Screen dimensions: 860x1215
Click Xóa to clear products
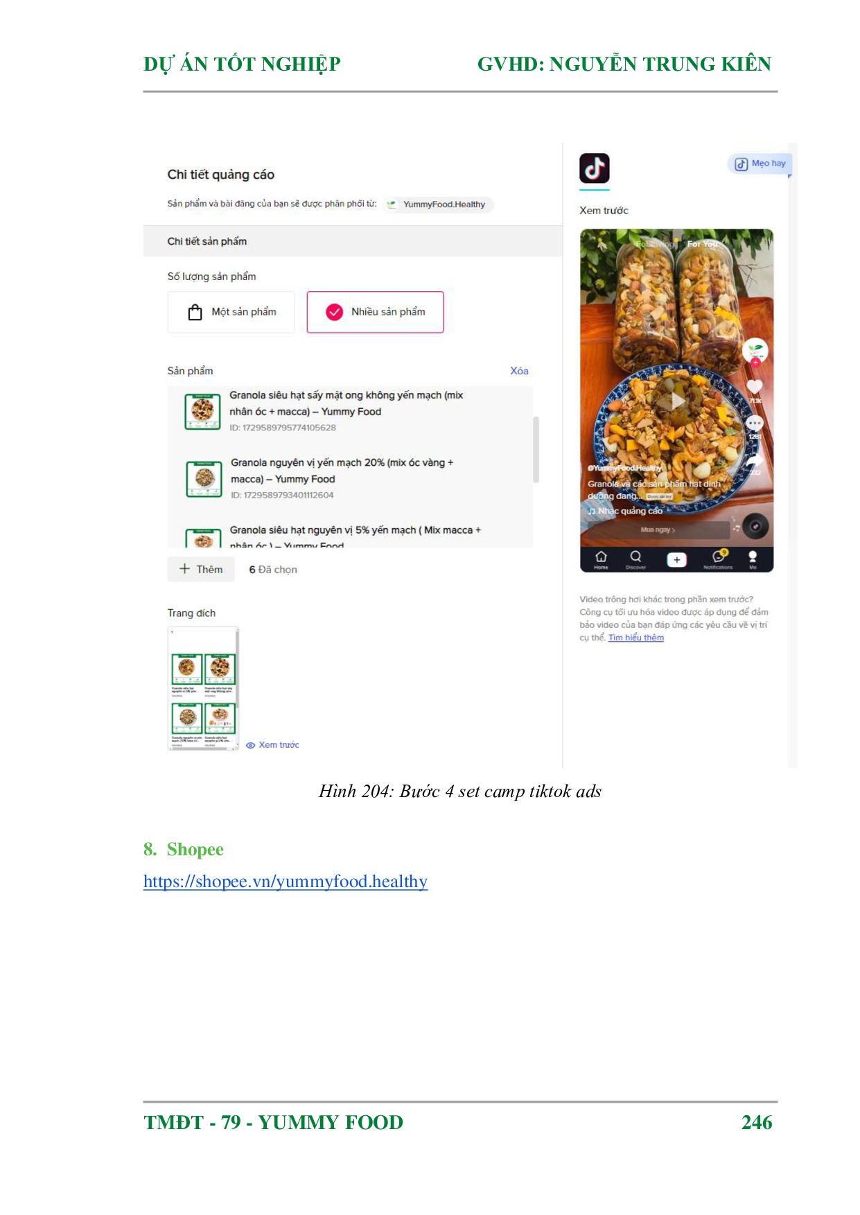[519, 371]
